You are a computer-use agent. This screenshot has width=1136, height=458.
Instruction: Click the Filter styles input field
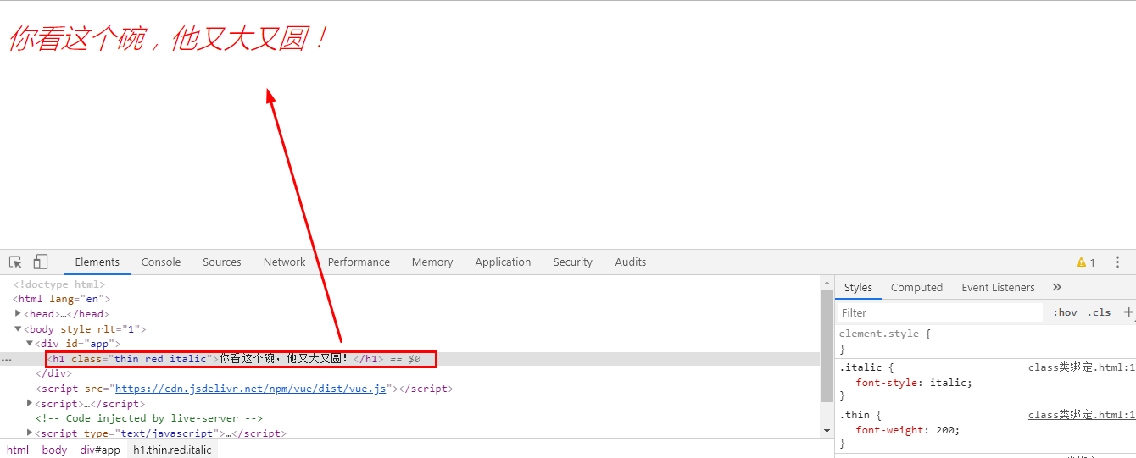(x=939, y=312)
